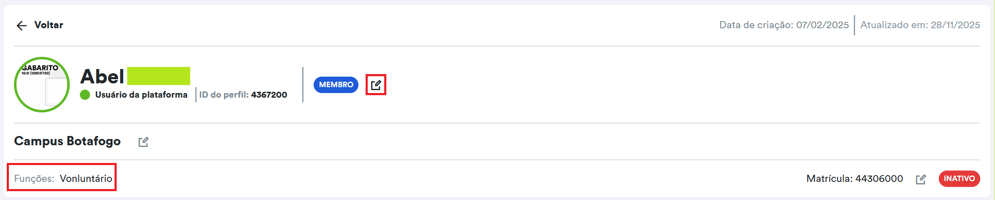Click the Campus Botafogo heading
Viewport: 995px width, 200px height.
tap(67, 141)
